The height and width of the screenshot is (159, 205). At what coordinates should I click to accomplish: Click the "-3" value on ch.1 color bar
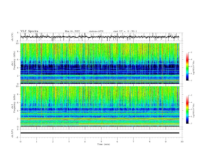click(x=191, y=52)
